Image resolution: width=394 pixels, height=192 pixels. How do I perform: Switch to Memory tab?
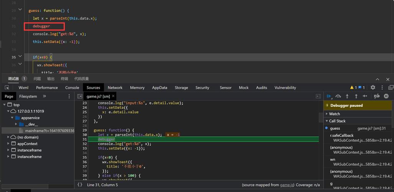click(137, 88)
